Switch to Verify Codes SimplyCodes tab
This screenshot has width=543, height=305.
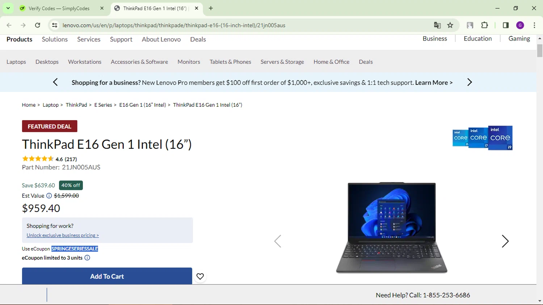coord(59,8)
